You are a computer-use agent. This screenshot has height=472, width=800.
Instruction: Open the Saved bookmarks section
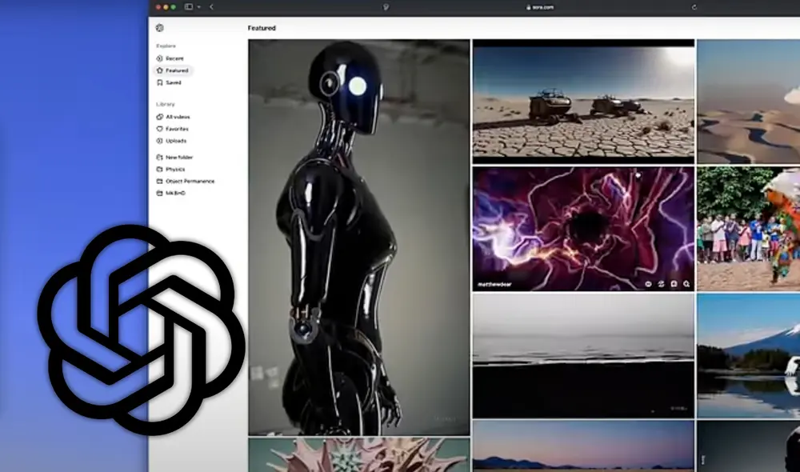(173, 82)
